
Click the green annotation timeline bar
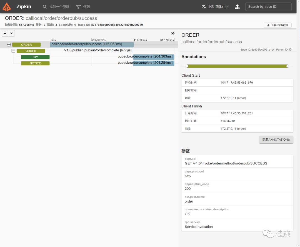(237, 66)
